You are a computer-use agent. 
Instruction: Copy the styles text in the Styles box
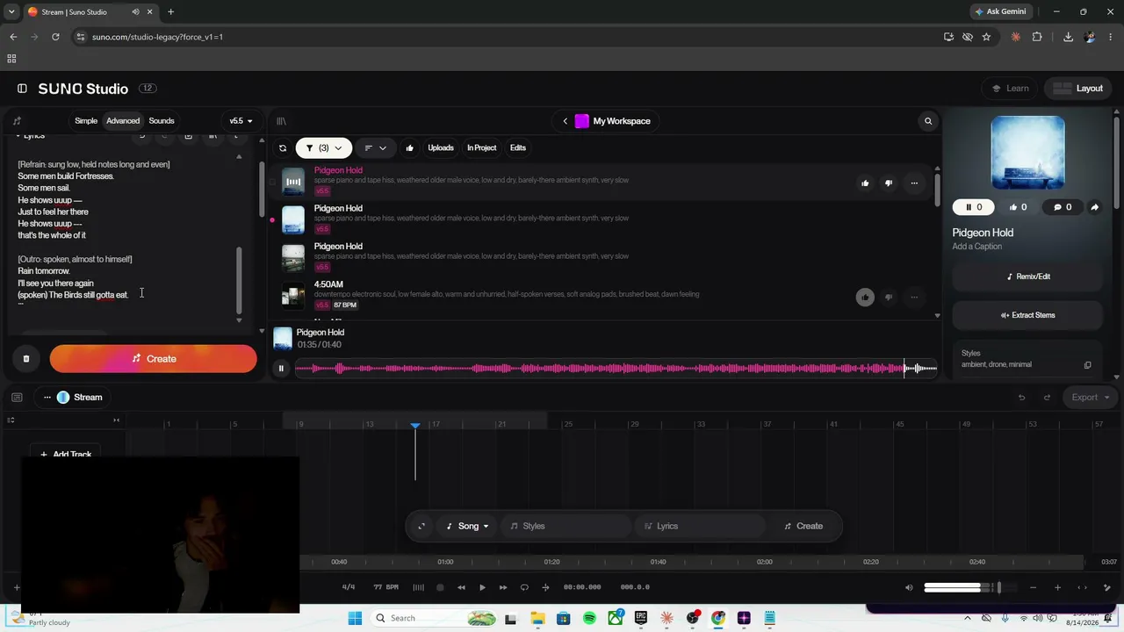click(1087, 365)
